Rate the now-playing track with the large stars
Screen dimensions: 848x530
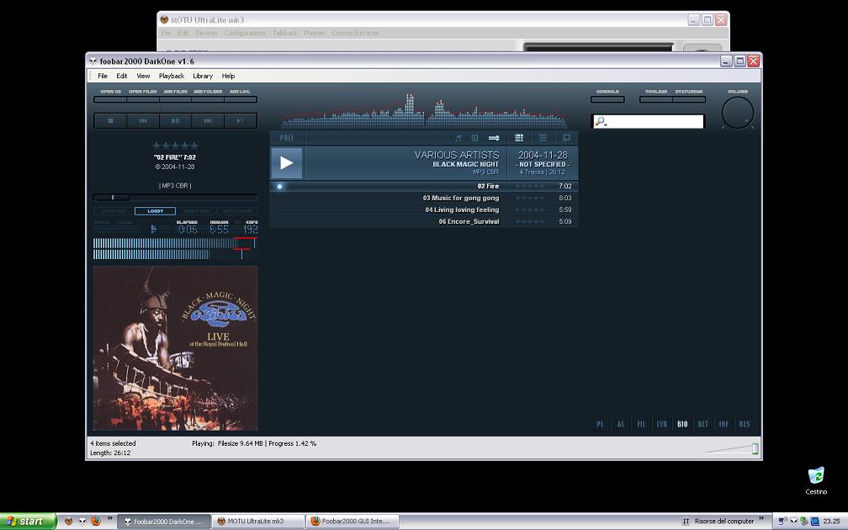pyautogui.click(x=175, y=146)
